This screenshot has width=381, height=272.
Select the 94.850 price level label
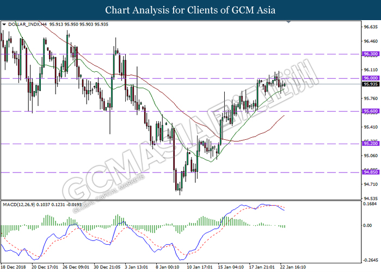coord(371,172)
